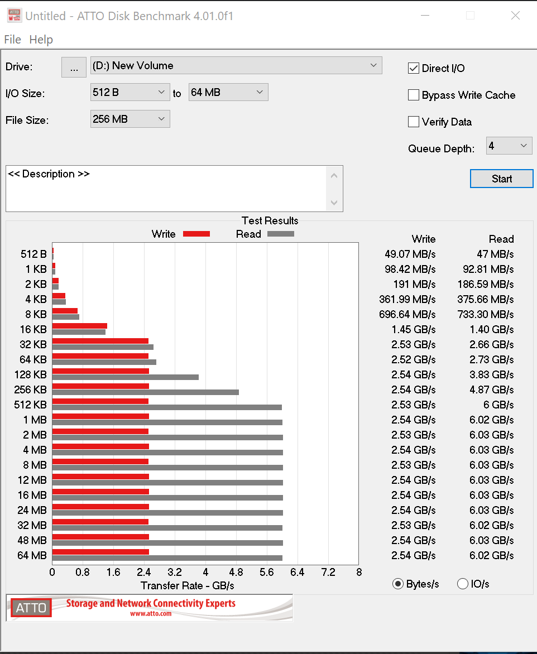Expand the File Size 256 MB dropdown

[130, 119]
